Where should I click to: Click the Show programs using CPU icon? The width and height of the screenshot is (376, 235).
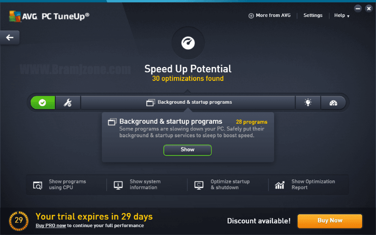coord(38,185)
